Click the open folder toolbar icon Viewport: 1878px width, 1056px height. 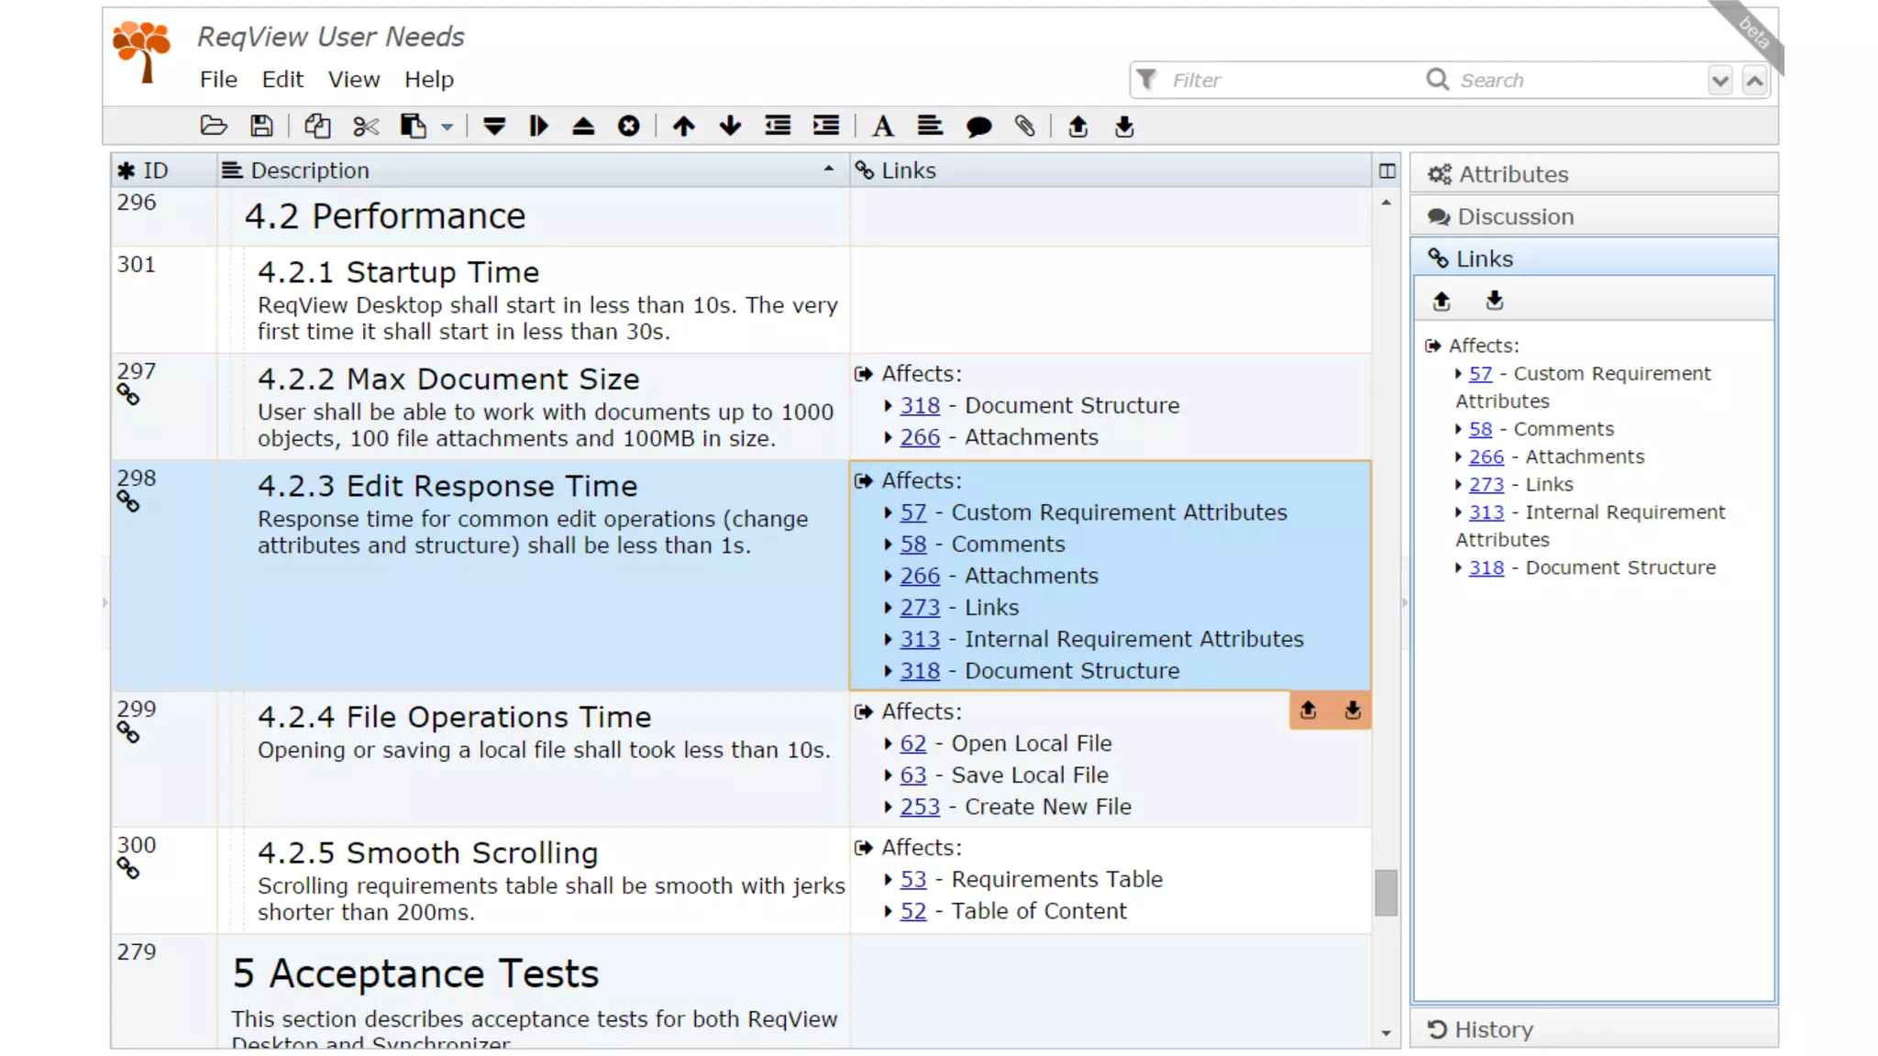pyautogui.click(x=214, y=126)
